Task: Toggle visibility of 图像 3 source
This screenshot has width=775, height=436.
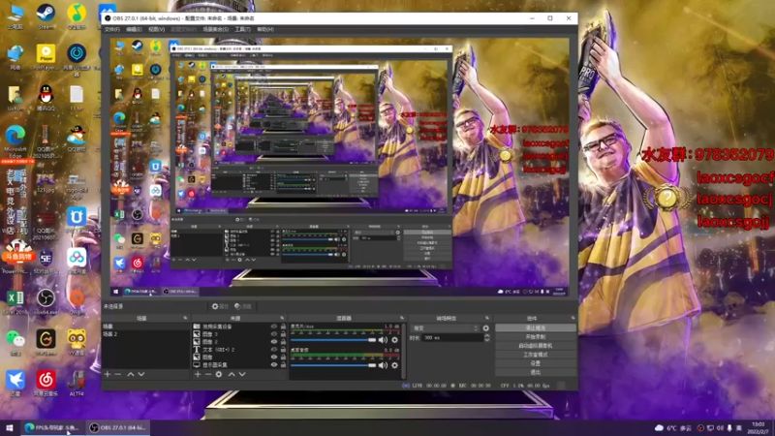Action: click(274, 334)
